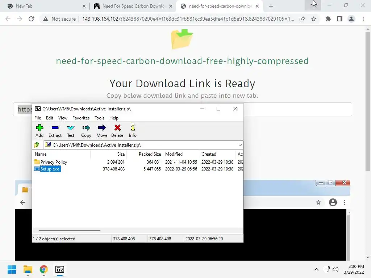Click the Add button in 7-Zip toolbar
The width and height of the screenshot is (371, 278).
39,131
